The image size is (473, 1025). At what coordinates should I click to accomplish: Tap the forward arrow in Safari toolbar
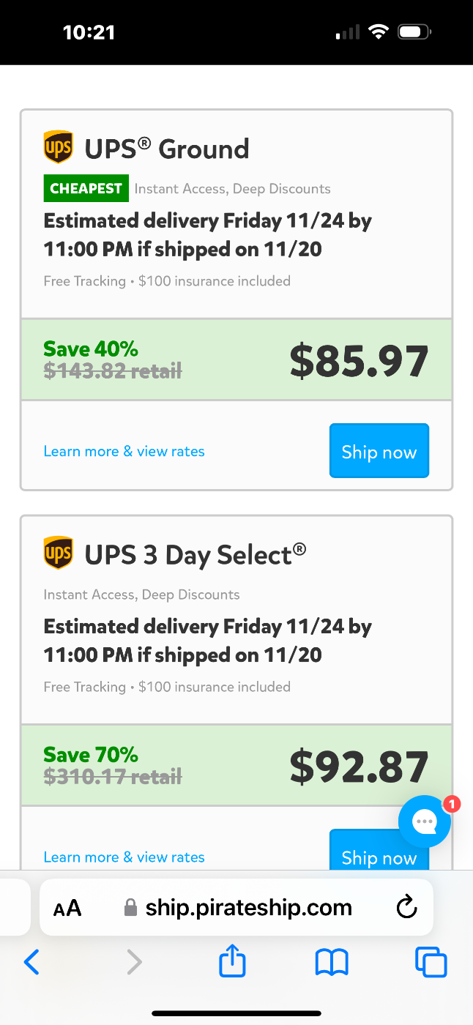134,962
